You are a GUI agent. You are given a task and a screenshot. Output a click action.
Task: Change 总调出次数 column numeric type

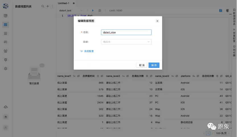[x=147, y=76]
